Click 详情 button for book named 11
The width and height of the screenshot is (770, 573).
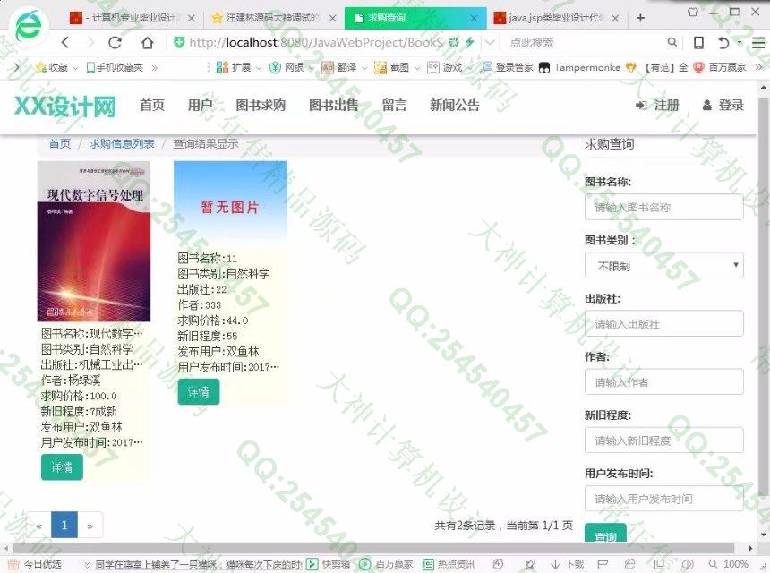pyautogui.click(x=199, y=392)
